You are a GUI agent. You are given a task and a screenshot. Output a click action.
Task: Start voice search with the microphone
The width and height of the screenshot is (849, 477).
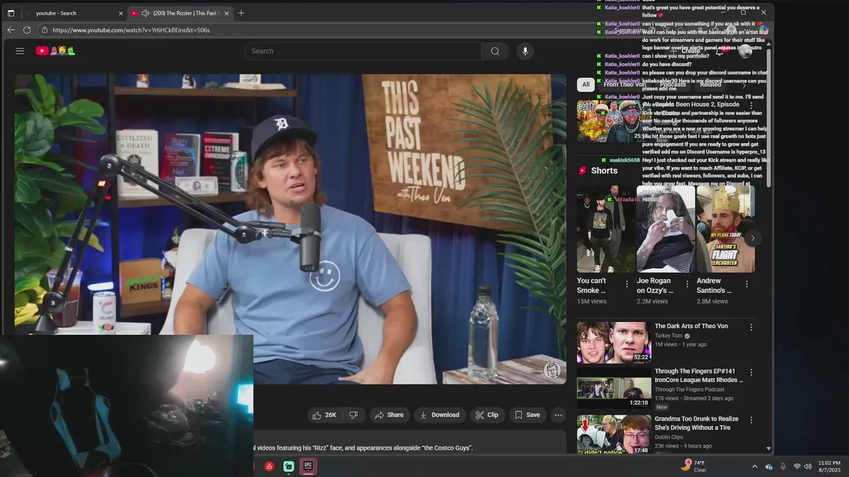pos(525,51)
